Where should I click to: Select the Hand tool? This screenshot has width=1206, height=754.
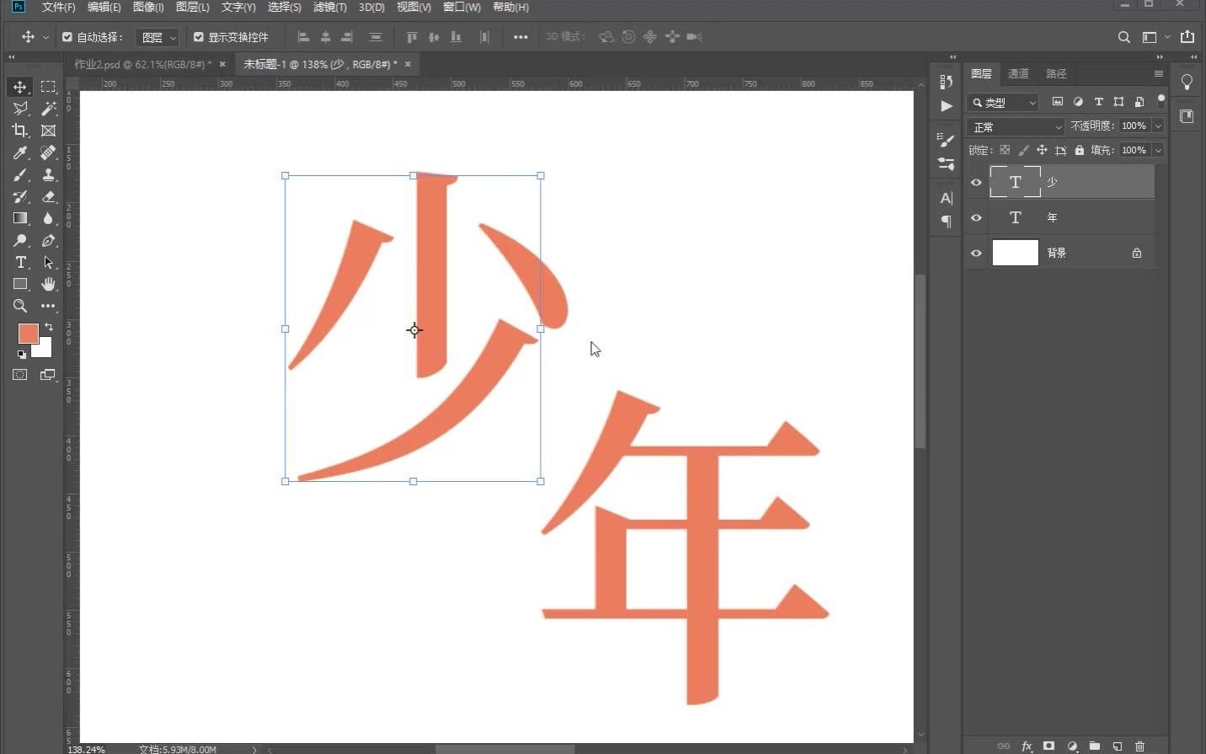pos(48,284)
